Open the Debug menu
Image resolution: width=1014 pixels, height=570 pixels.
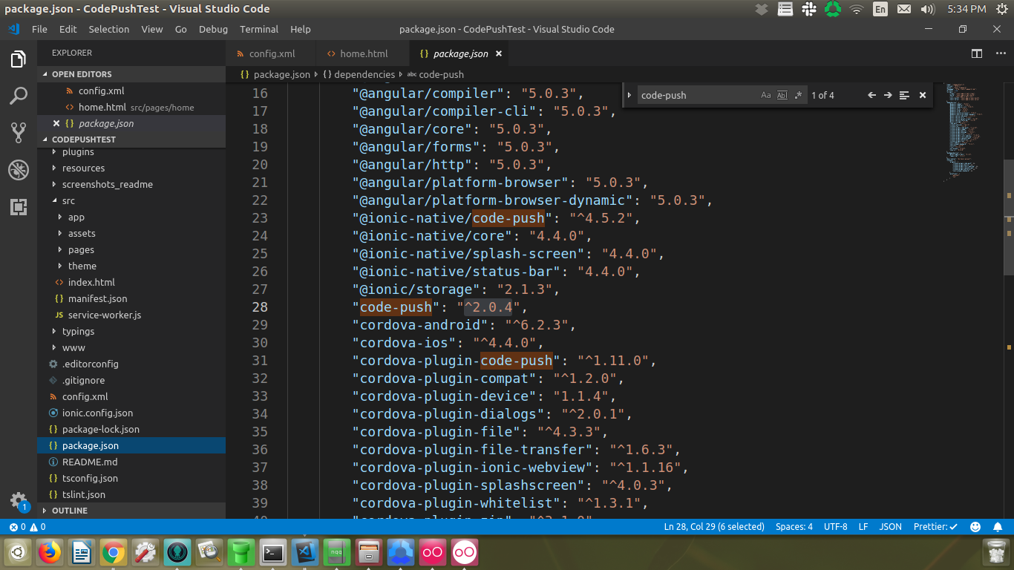point(213,29)
